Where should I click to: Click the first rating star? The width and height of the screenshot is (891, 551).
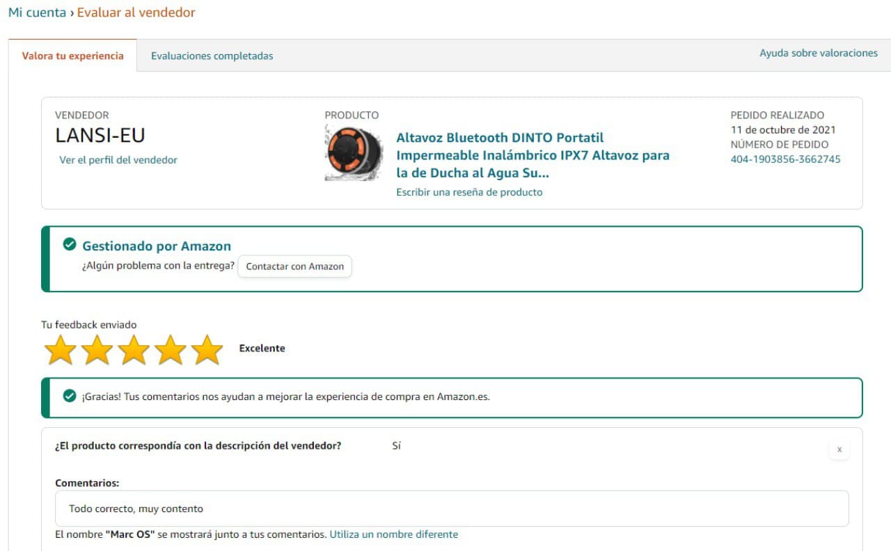point(61,349)
